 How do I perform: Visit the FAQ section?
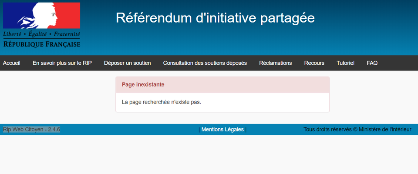[x=372, y=63]
